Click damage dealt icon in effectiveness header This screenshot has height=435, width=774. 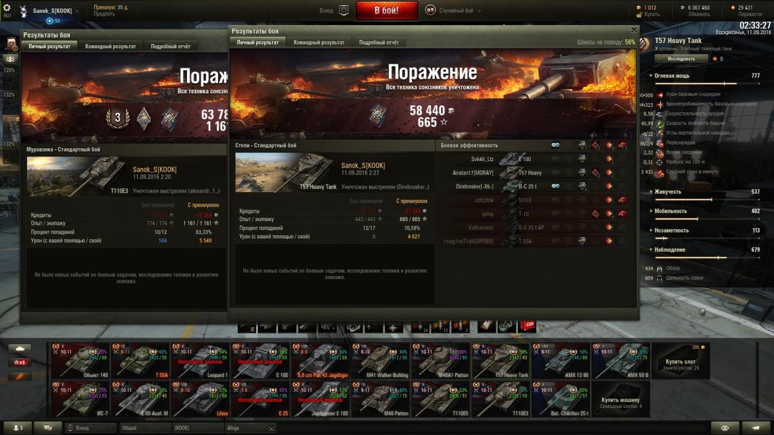(609, 146)
